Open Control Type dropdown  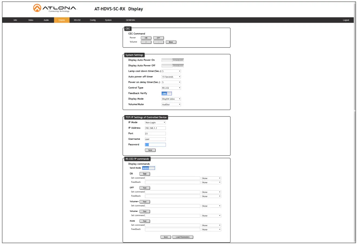tap(171, 88)
